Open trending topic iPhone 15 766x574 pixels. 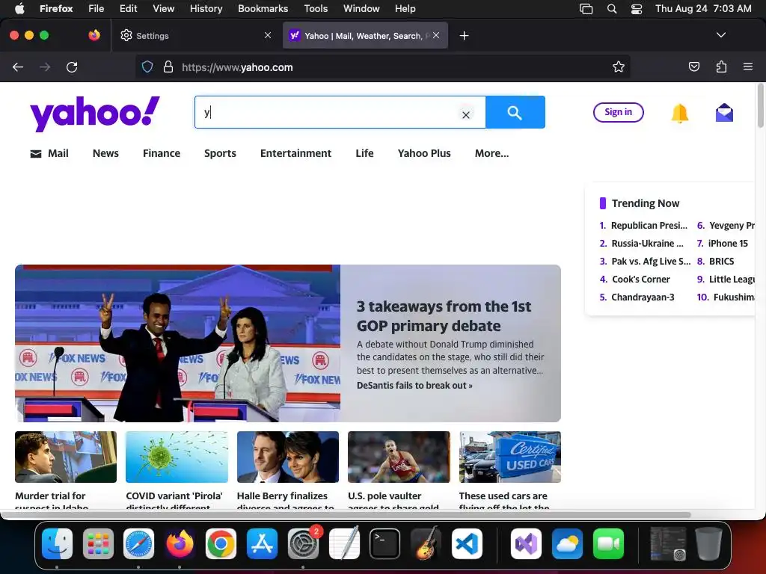tap(728, 243)
